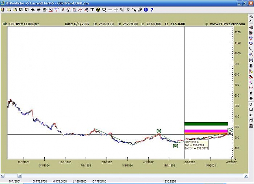Click the yellow radiation symbol icon

pyautogui.click(x=98, y=10)
